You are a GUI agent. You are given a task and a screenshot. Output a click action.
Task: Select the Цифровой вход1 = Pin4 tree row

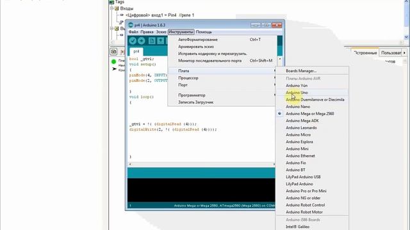[160, 15]
